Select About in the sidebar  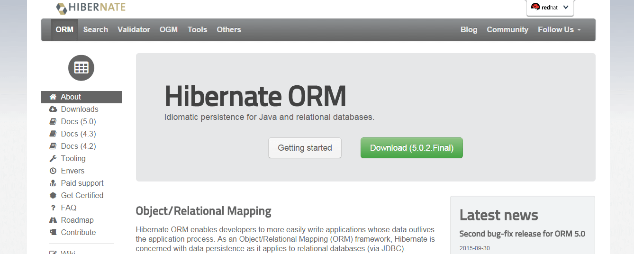pyautogui.click(x=82, y=97)
